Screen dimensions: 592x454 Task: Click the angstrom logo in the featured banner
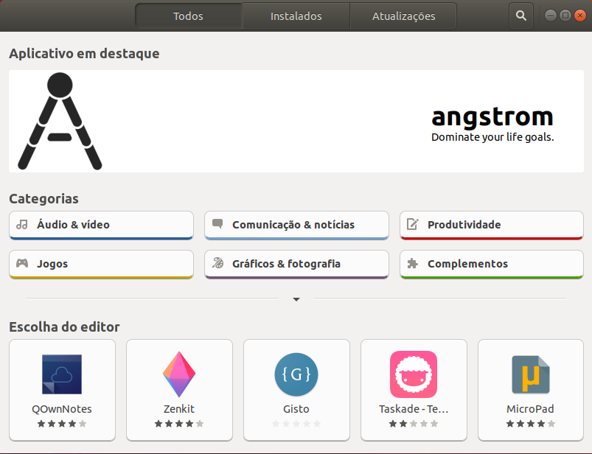pos(60,121)
